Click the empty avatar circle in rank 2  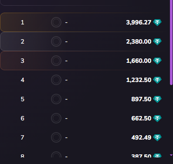[56, 41]
